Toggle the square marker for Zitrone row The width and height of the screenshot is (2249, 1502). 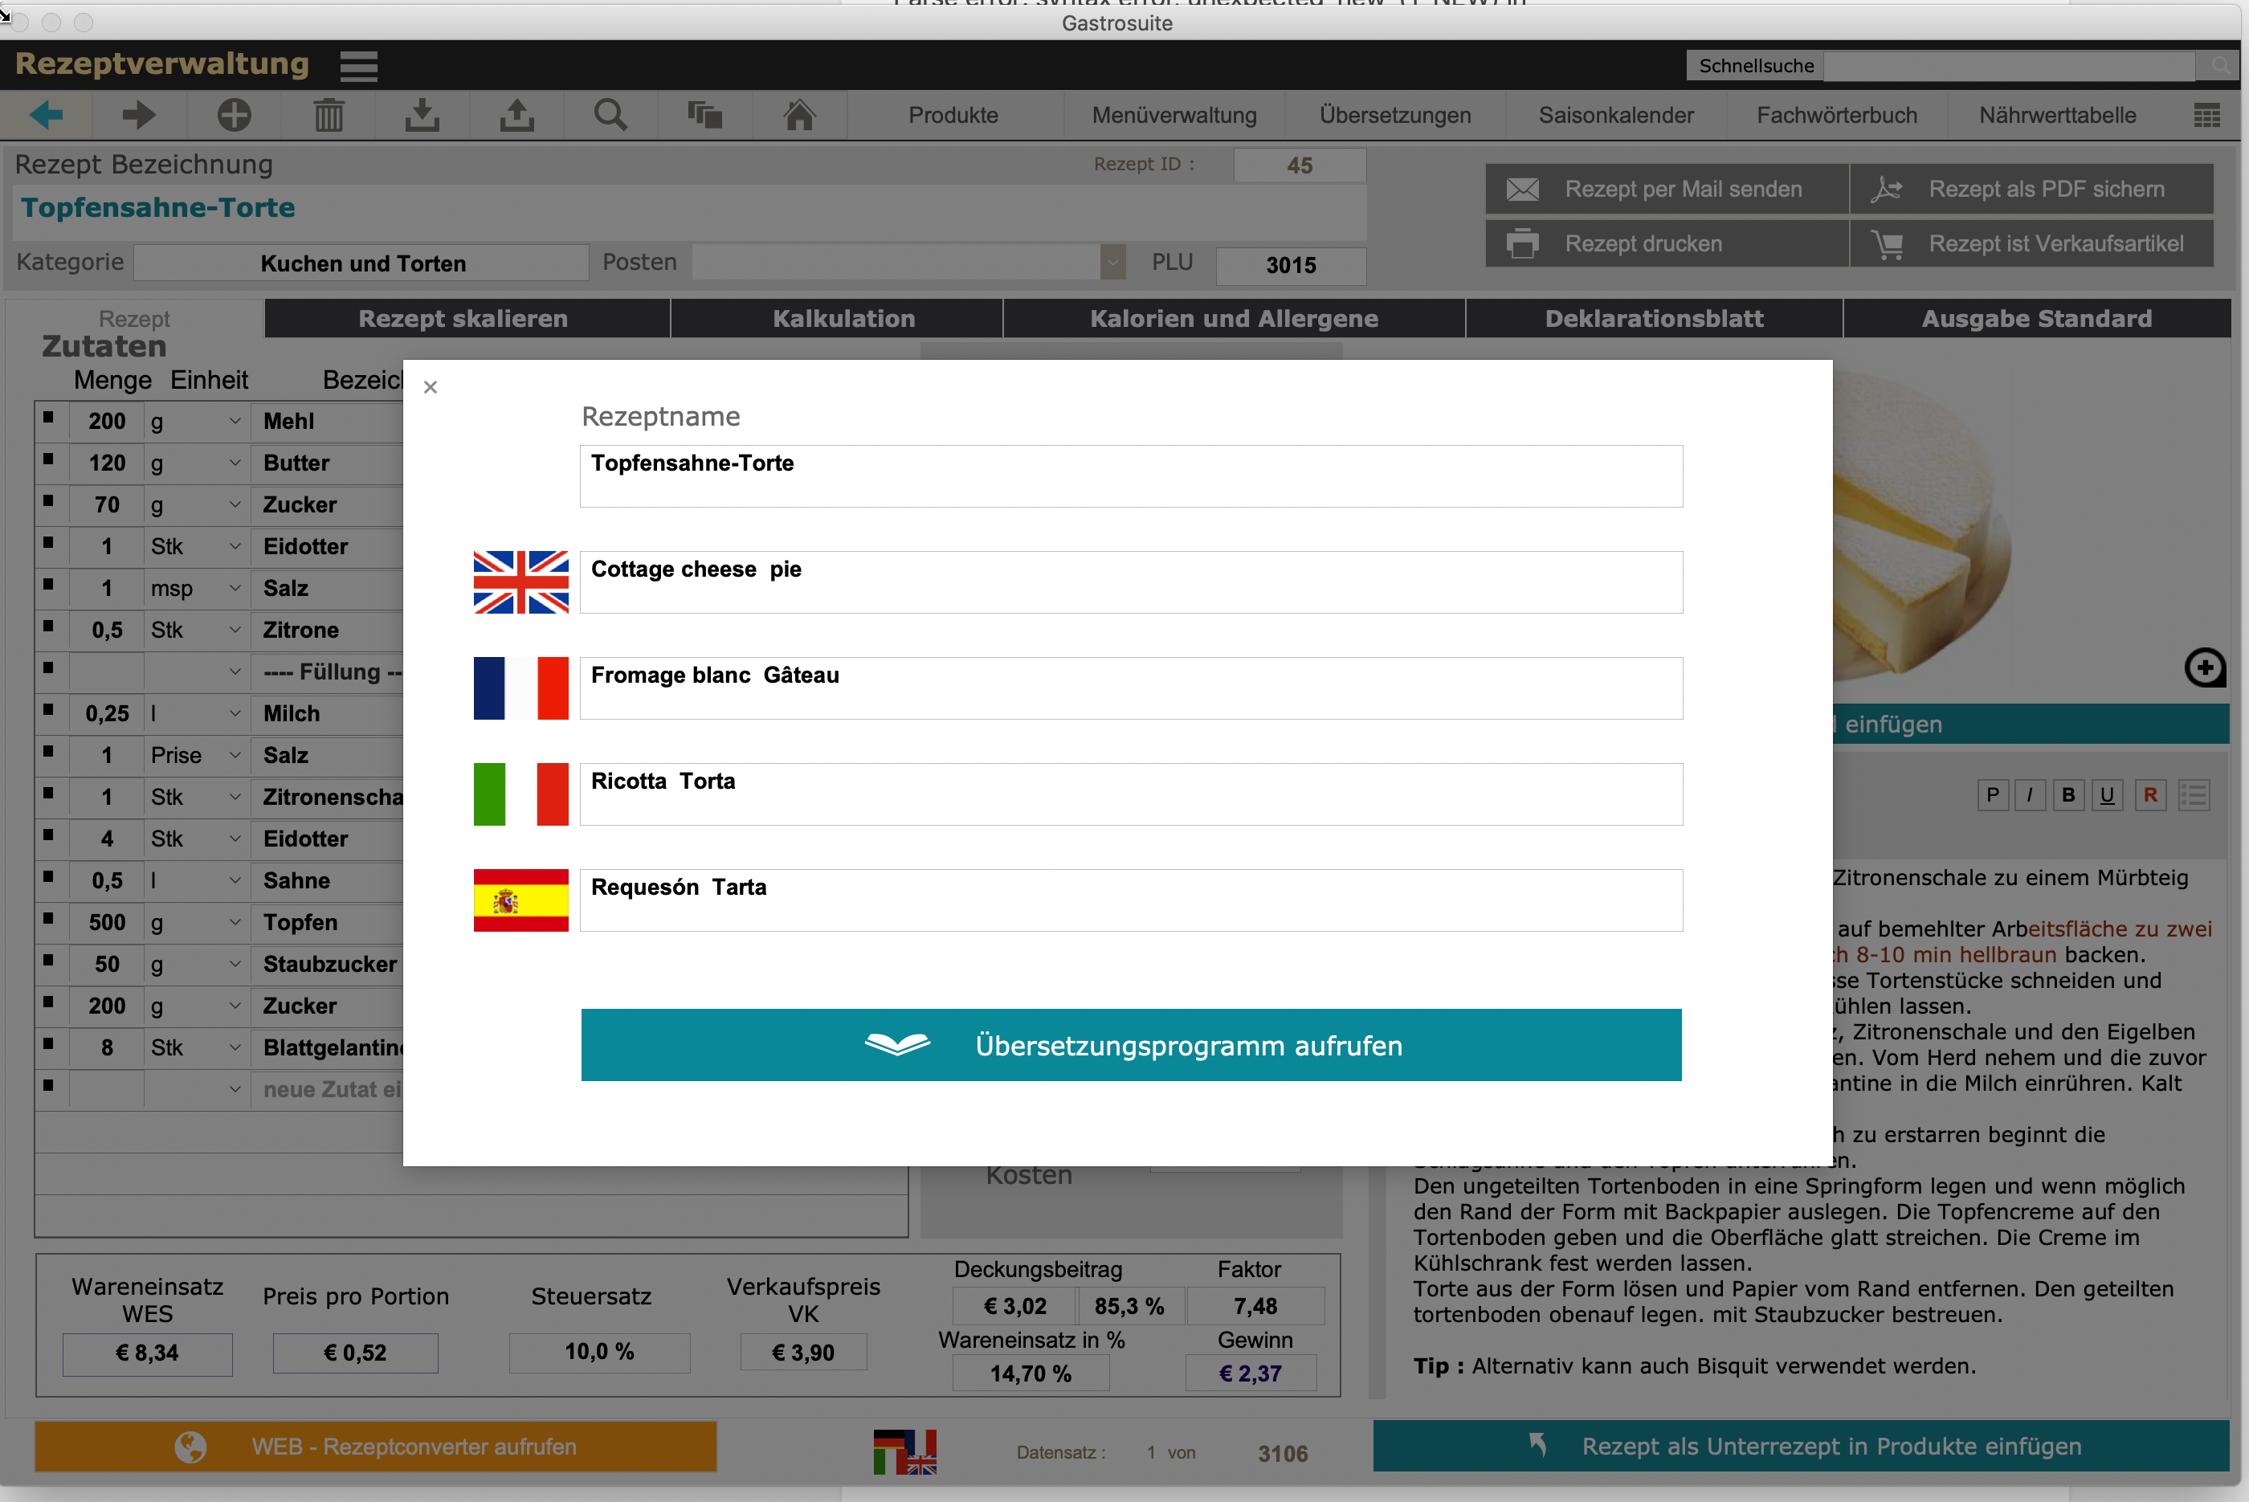[x=48, y=627]
